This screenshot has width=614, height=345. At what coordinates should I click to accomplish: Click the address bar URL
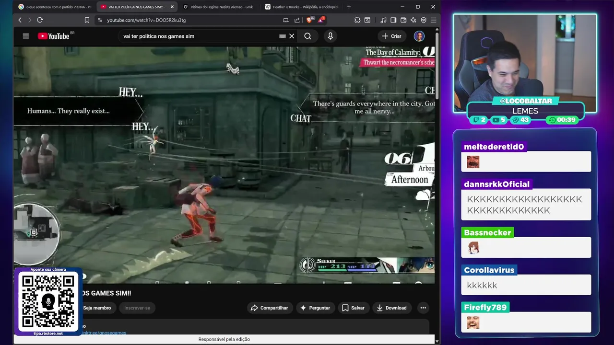click(146, 20)
